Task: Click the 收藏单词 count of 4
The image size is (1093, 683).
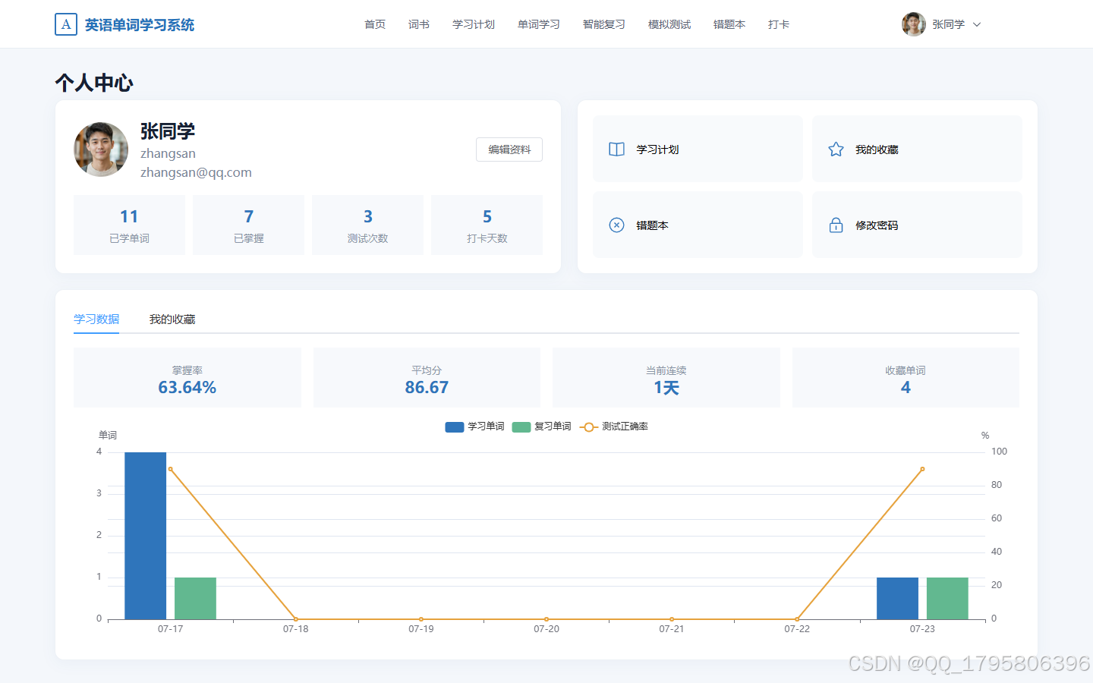Action: (x=906, y=388)
